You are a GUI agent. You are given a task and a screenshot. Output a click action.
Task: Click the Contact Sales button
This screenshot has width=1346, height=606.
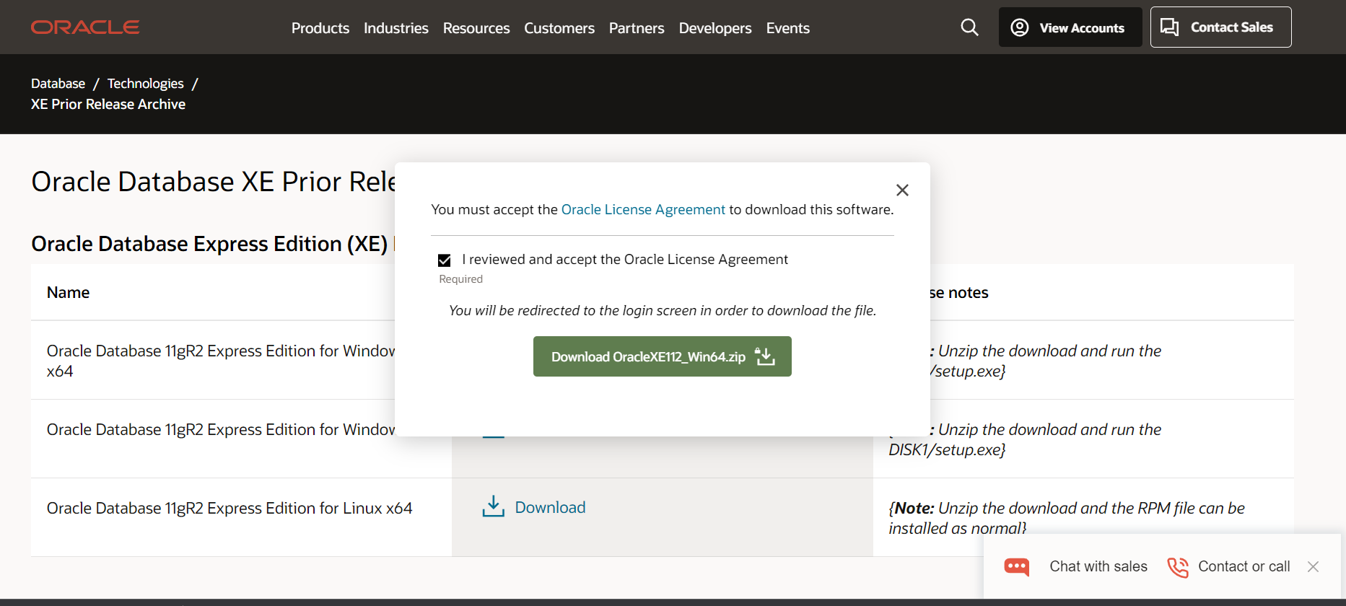(1220, 27)
